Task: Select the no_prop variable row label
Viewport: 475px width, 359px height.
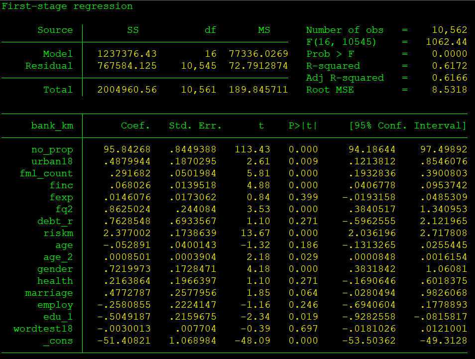Action: (x=52, y=150)
